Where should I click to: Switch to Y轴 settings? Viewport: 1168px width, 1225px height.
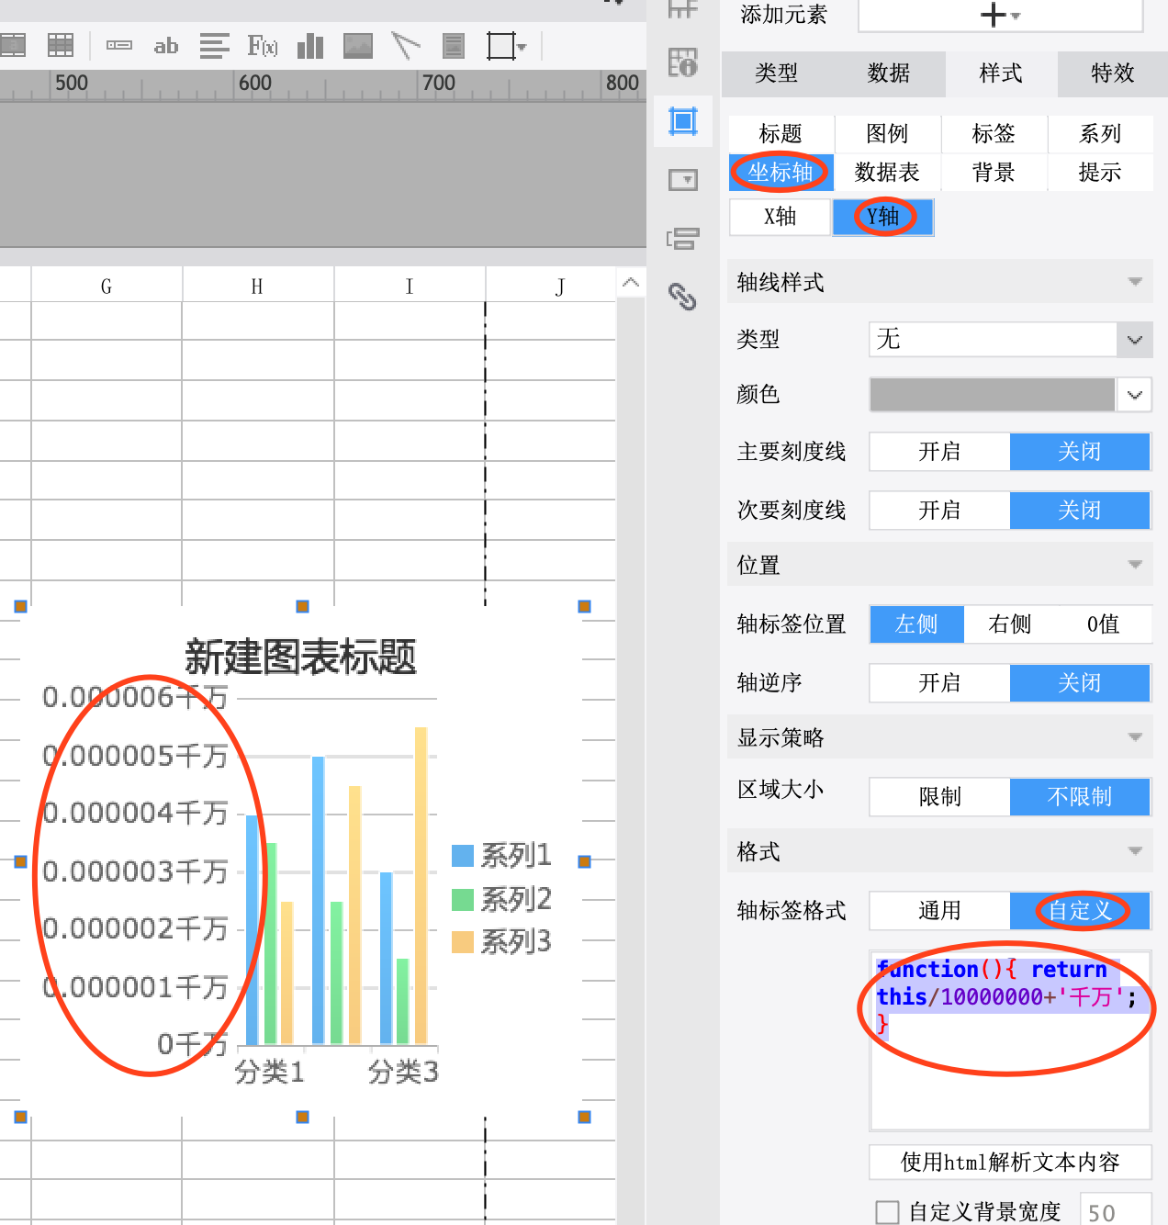pos(883,217)
